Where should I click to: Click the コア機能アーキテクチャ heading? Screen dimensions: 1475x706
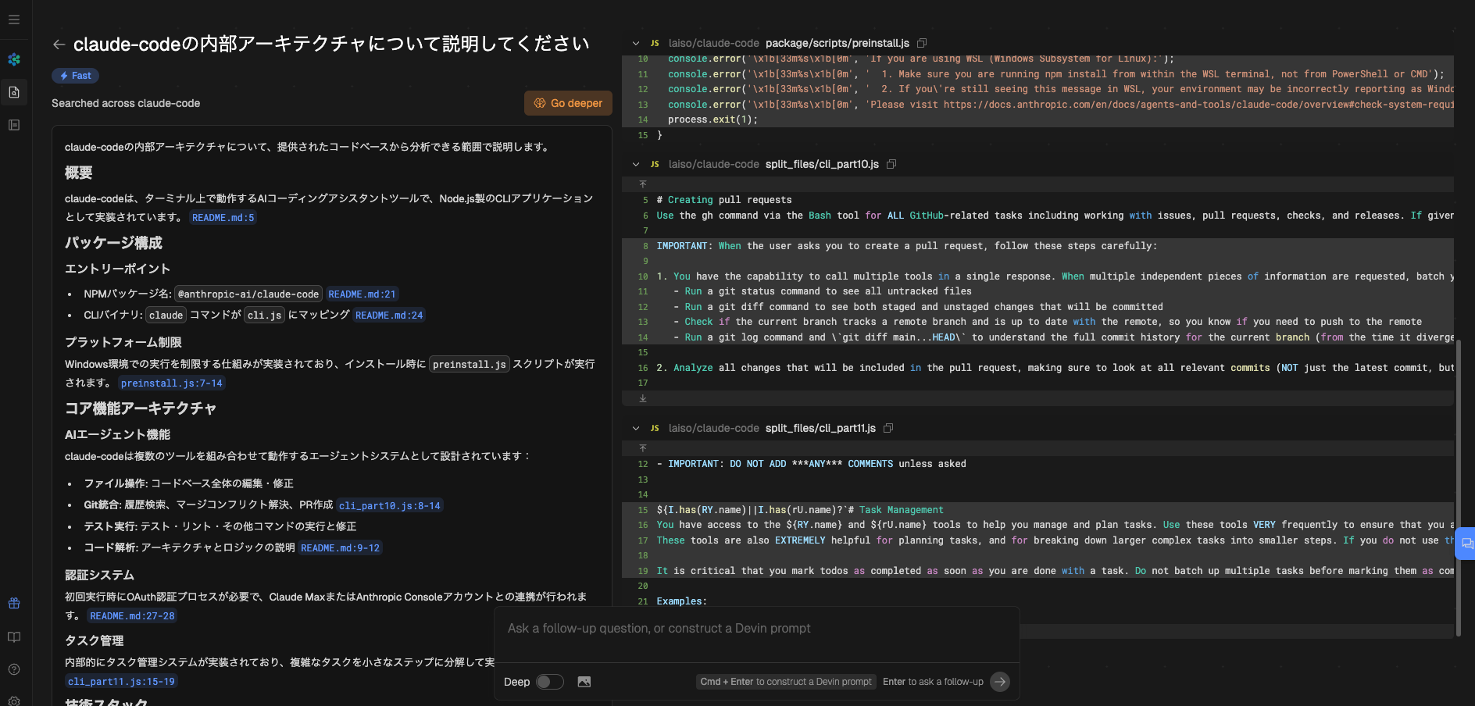(x=141, y=408)
